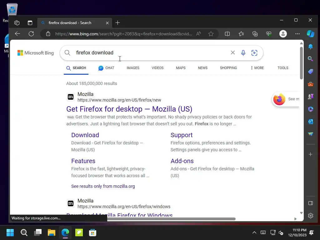
Task: Click the Bing search magnifier icon
Action: (67, 53)
